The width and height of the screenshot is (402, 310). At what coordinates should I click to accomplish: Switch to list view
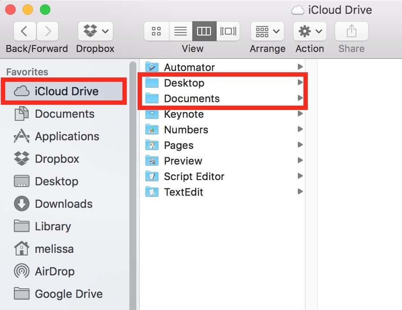coord(180,31)
